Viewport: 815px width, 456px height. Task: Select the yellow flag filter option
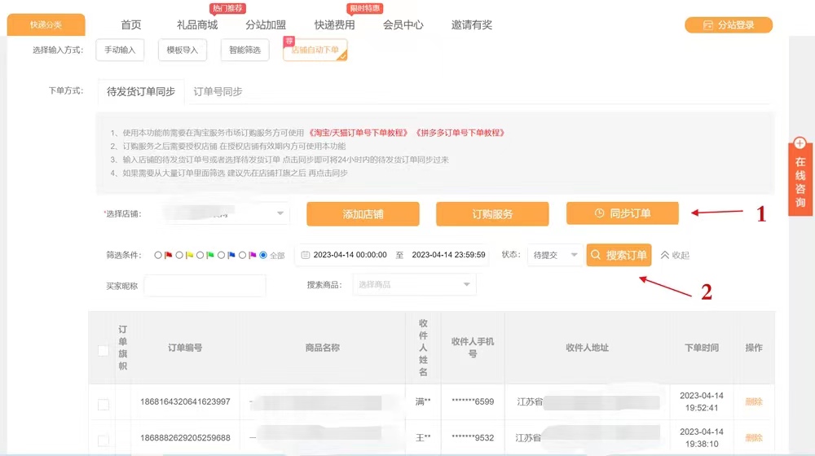(179, 255)
